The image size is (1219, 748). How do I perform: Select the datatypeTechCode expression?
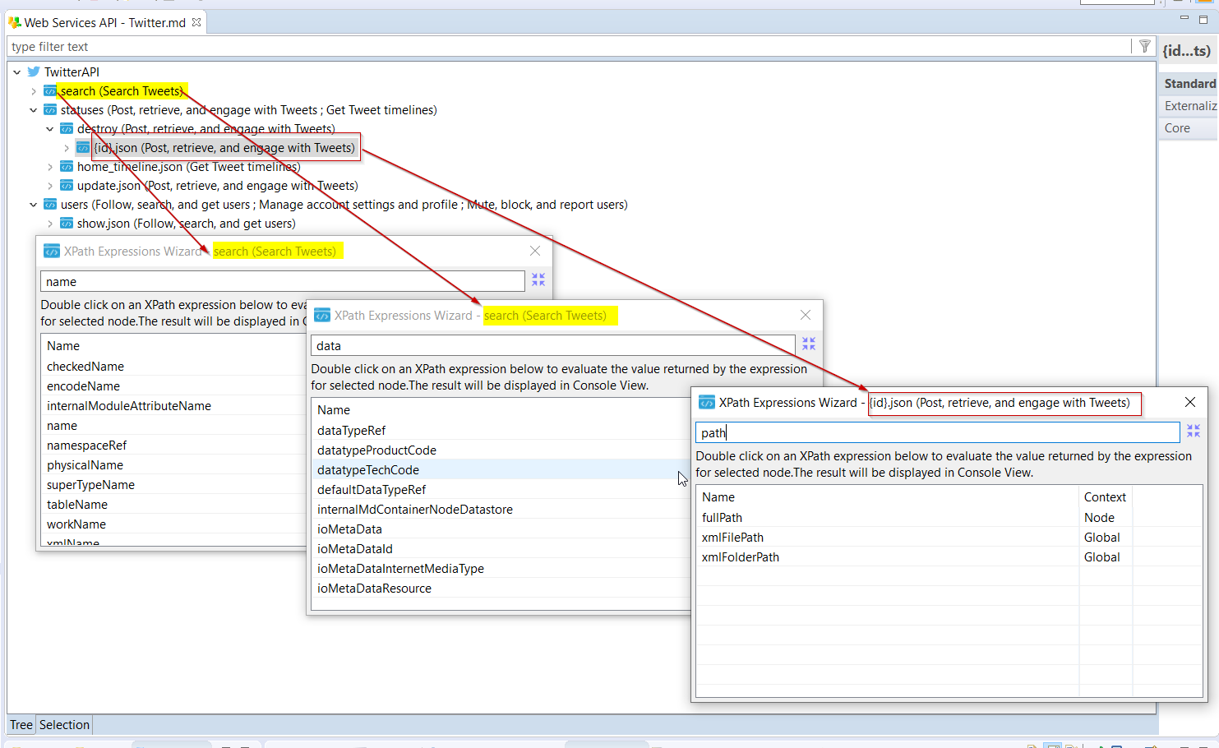368,469
